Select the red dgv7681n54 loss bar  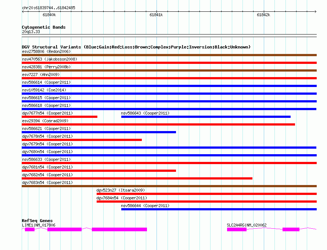point(99,171)
